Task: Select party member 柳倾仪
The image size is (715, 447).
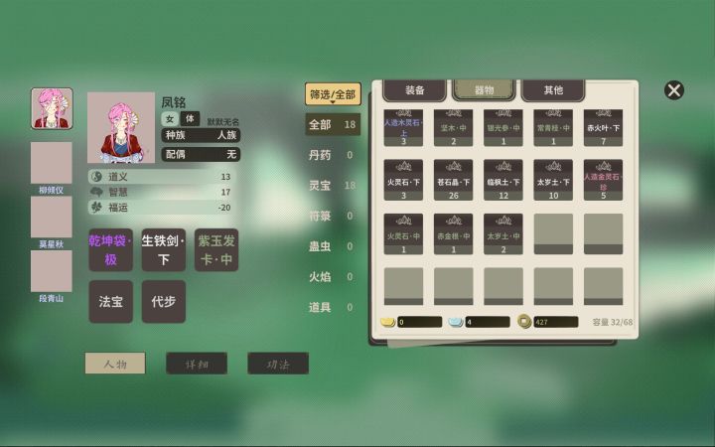Action: [x=51, y=163]
